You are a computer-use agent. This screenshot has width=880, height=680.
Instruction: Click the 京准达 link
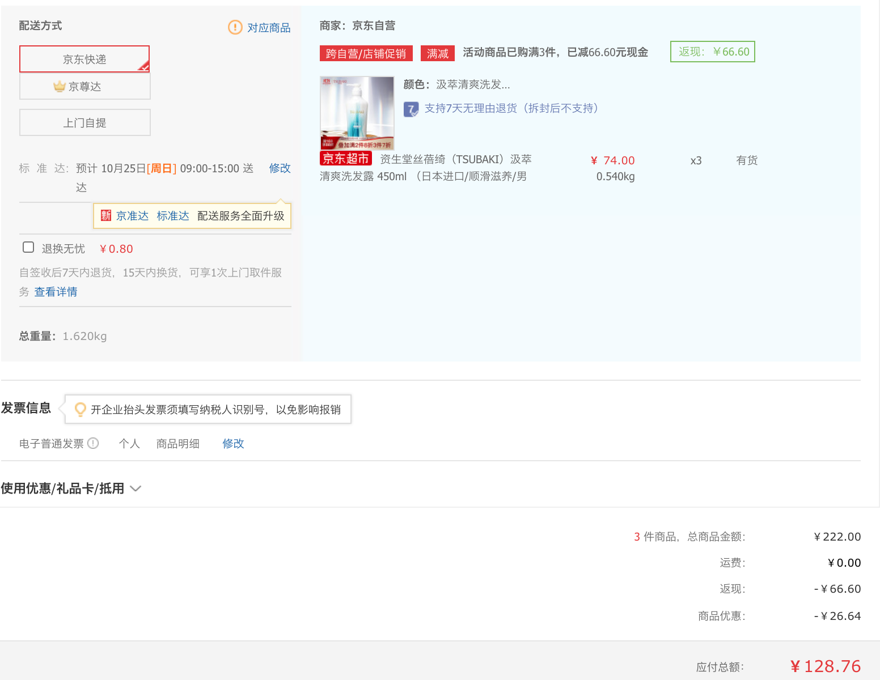point(132,216)
